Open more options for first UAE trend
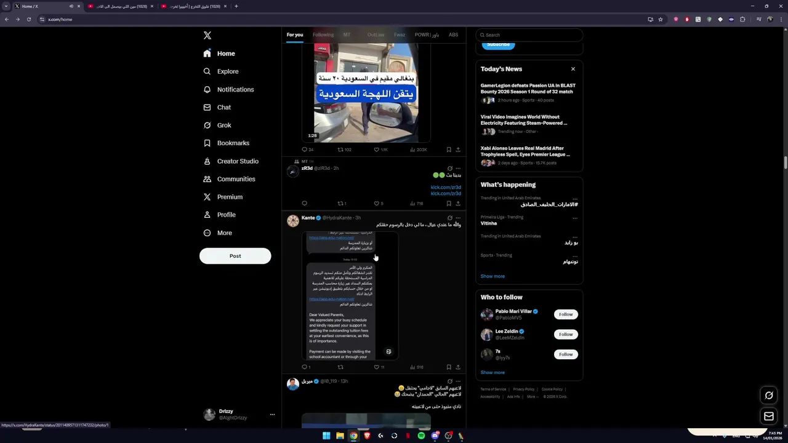788x443 pixels. [575, 199]
